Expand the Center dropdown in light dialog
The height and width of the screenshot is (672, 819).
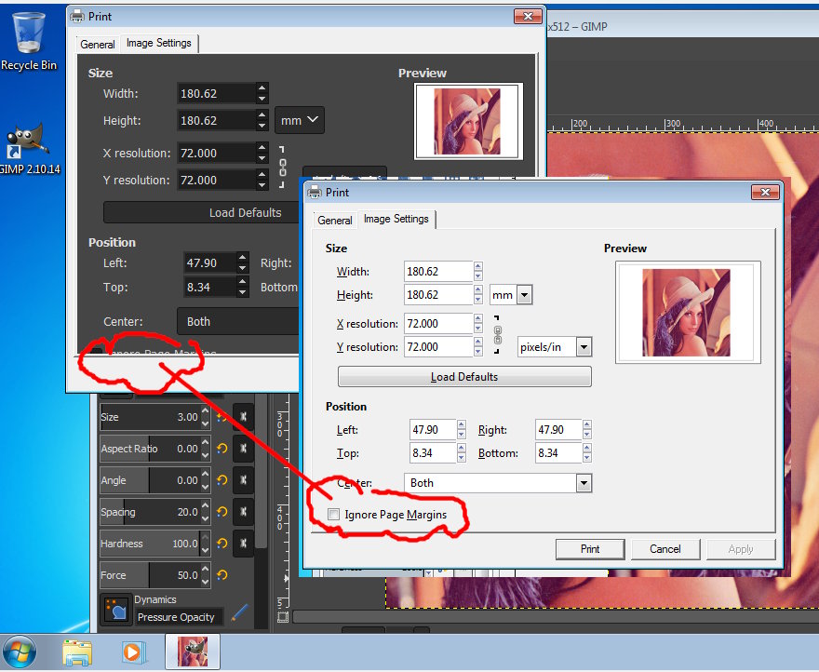pos(584,483)
